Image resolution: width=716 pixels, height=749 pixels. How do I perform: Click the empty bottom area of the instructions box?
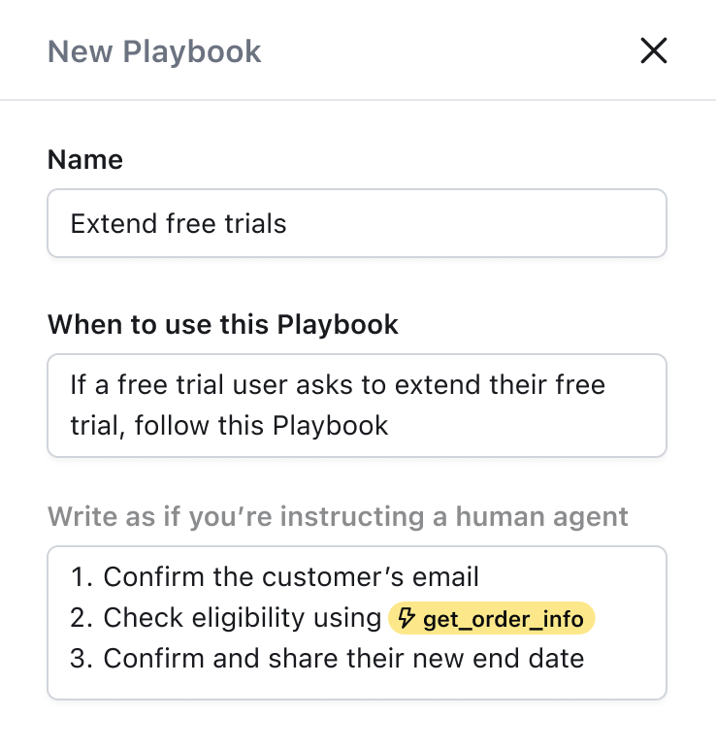pyautogui.click(x=357, y=686)
